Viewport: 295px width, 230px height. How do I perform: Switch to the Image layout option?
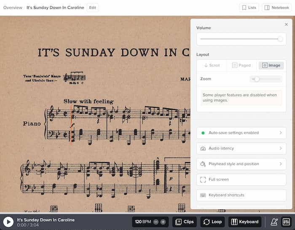[271, 65]
